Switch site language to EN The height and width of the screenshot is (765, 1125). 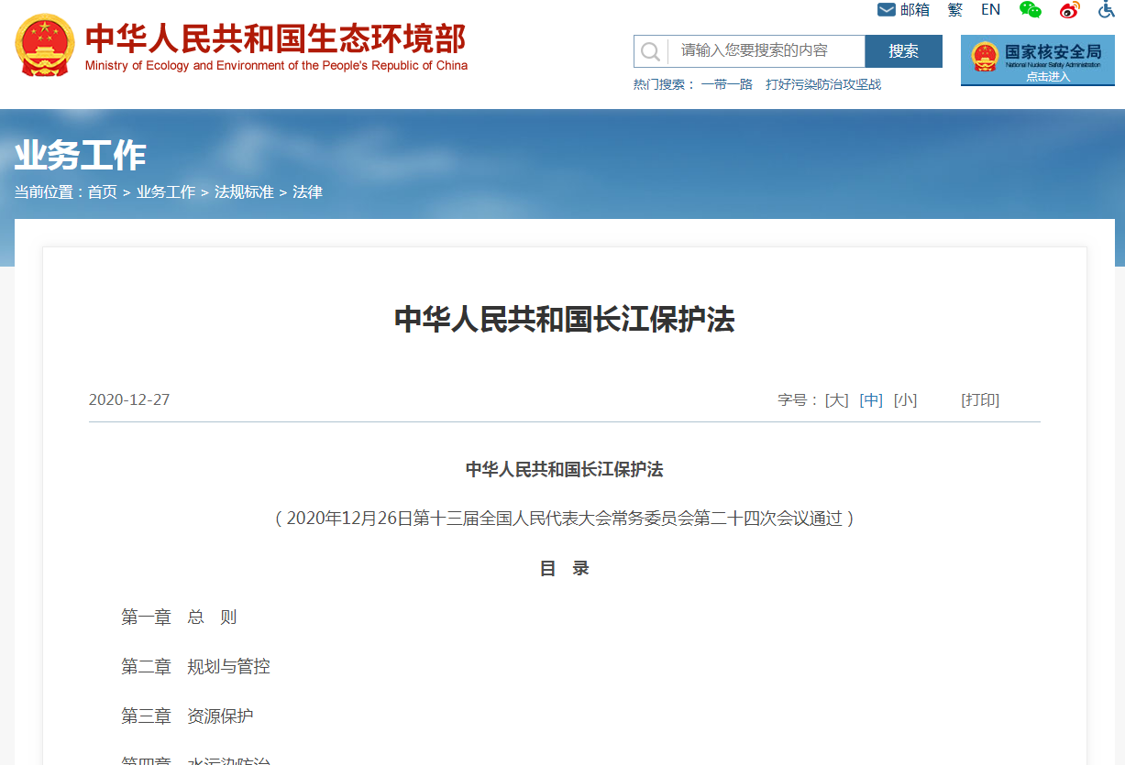990,10
